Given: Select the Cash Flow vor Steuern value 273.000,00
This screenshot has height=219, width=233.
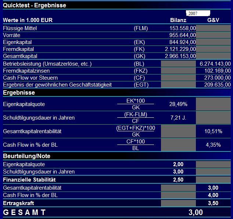Looking at the screenshot, I should pos(218,78).
